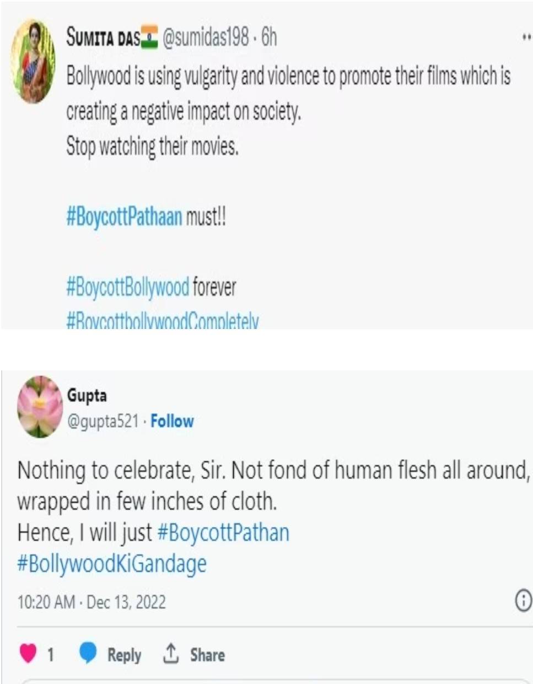This screenshot has height=684, width=533.
Task: Follow the @gupta521 account
Action: point(172,421)
